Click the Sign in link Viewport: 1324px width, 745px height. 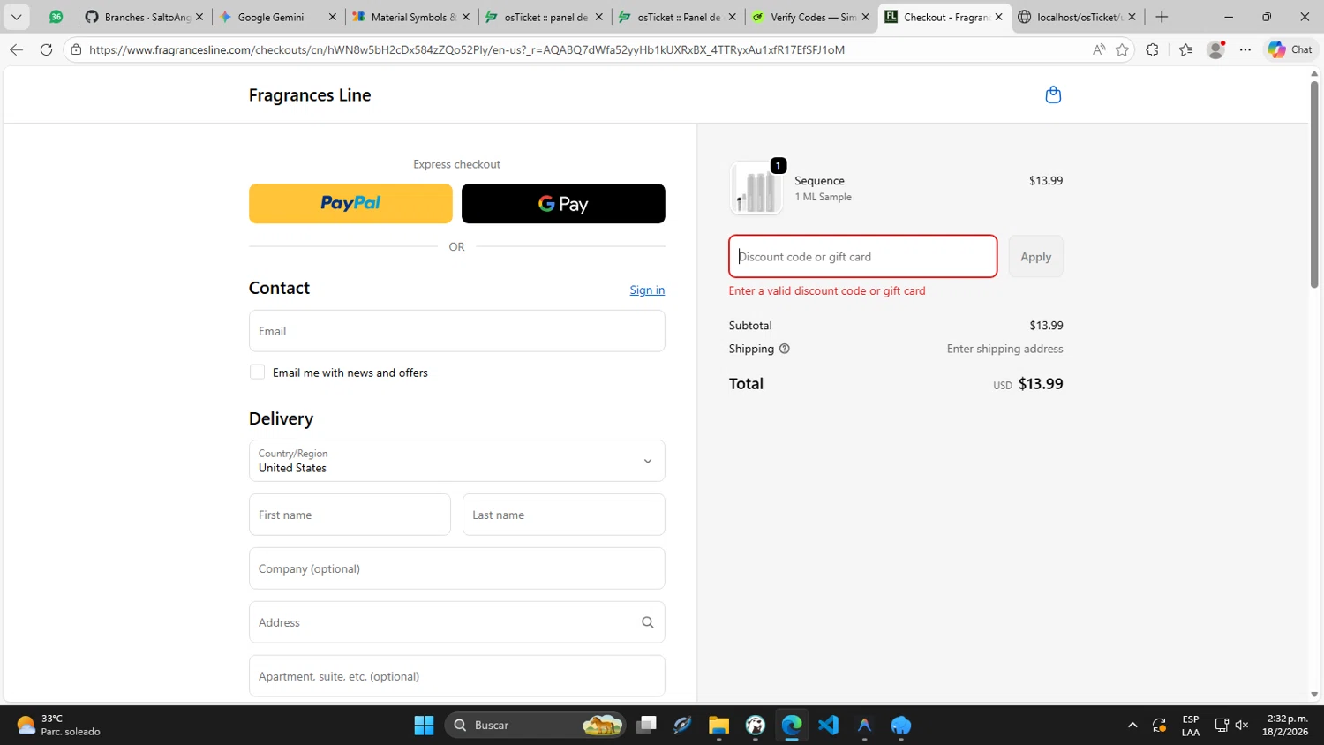647,290
